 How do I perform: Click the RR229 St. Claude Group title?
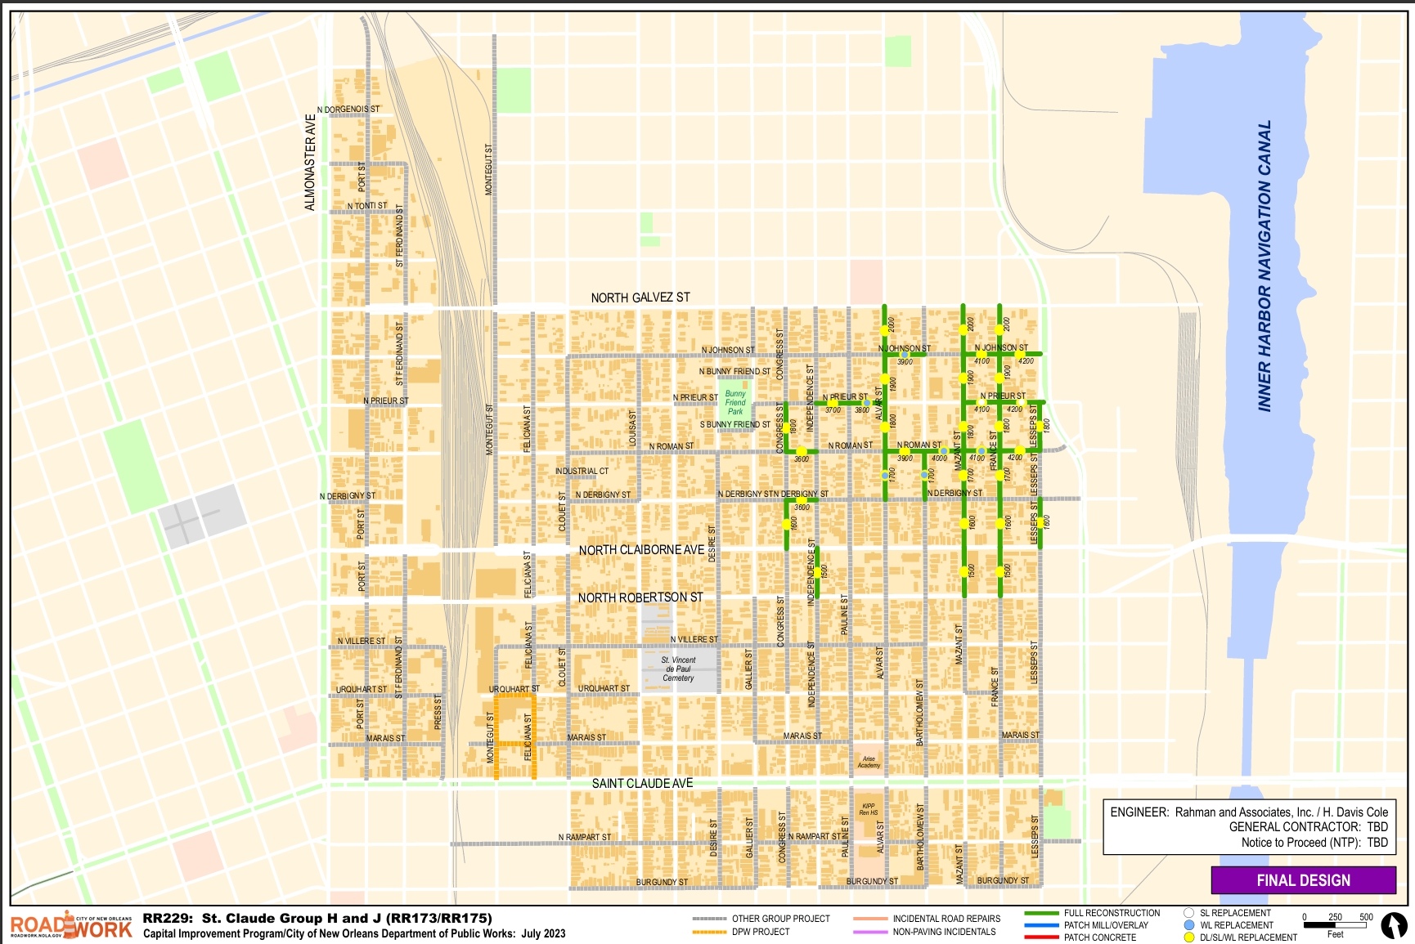coord(317,918)
